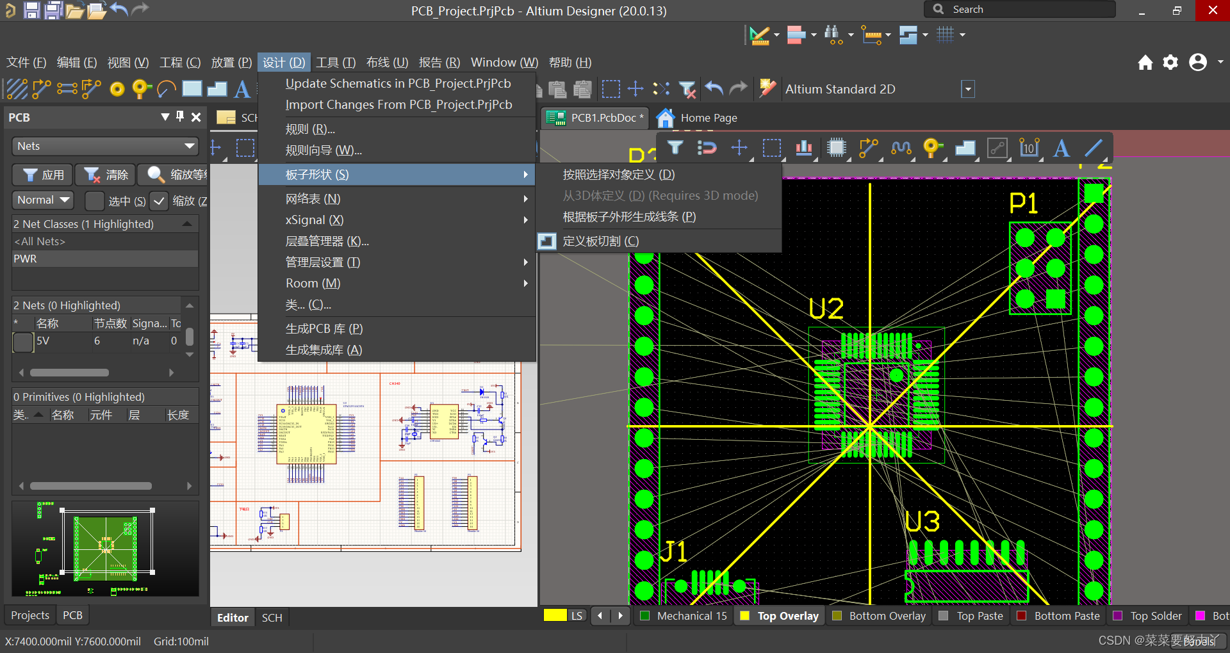Screen dimensions: 1230x653
Task: Open the settings gear at top right
Action: coord(1170,62)
